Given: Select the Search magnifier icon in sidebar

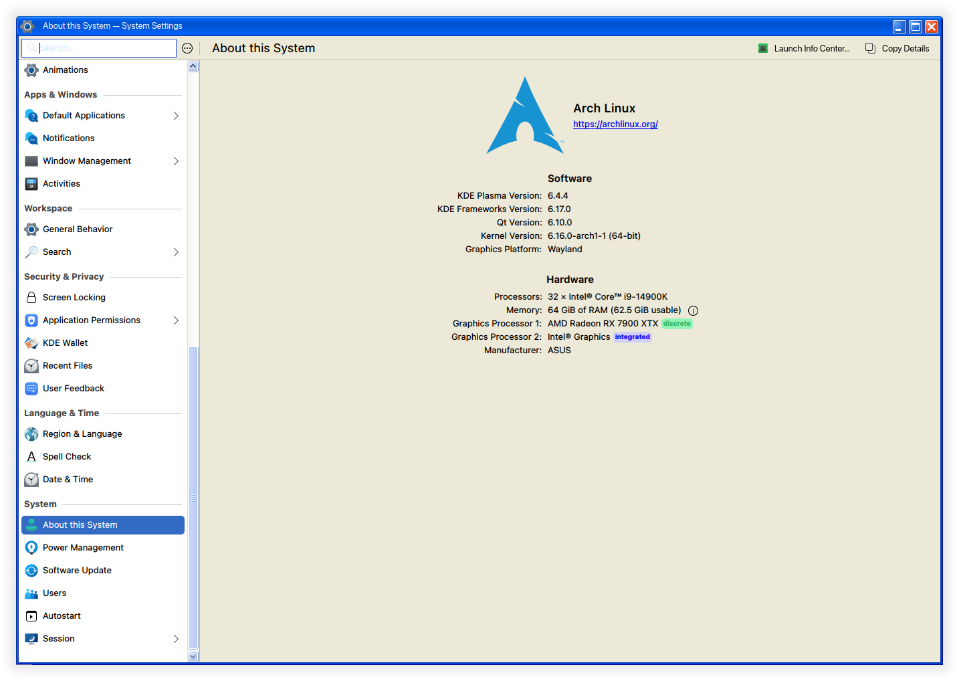Looking at the screenshot, I should 31,252.
